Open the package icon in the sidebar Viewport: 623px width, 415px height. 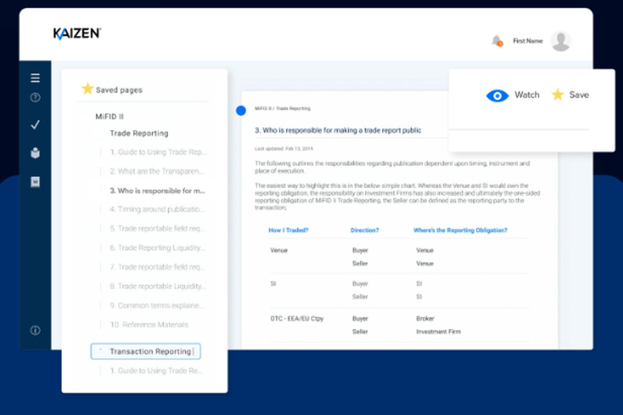(35, 152)
